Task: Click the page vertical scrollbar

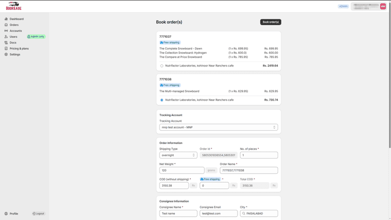Action: coord(390,75)
